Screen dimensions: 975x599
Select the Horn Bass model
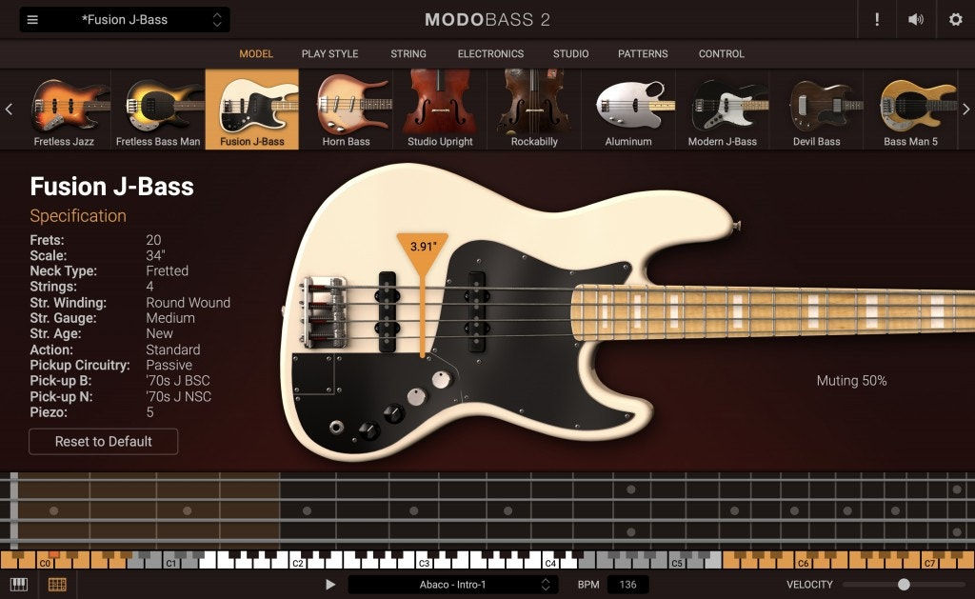[346, 110]
